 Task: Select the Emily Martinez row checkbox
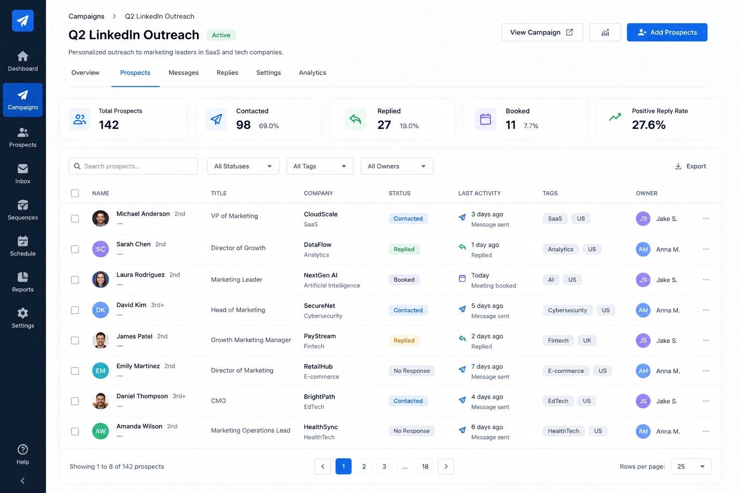click(75, 371)
